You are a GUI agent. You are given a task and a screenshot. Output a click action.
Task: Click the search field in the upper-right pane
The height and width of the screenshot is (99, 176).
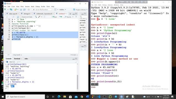(83, 17)
